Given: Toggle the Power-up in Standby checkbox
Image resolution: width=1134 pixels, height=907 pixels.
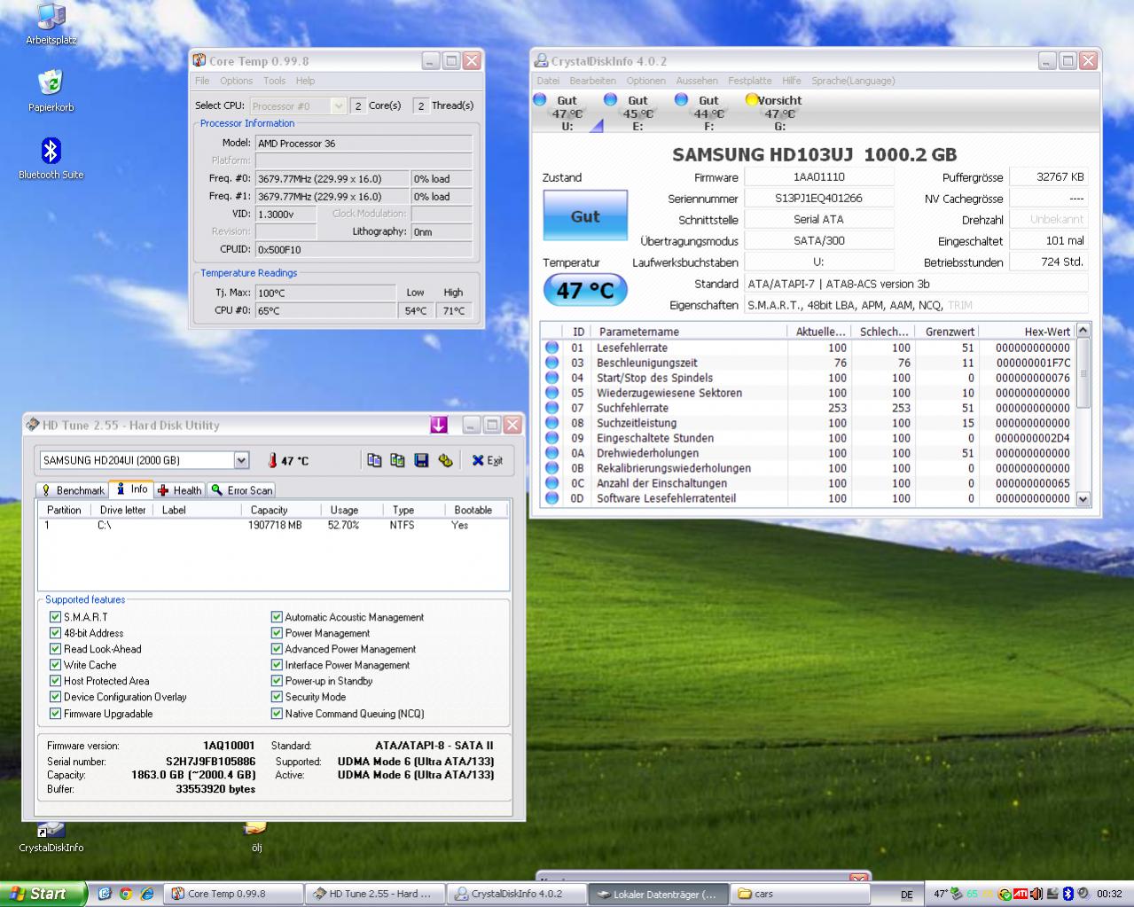Looking at the screenshot, I should pyautogui.click(x=277, y=681).
